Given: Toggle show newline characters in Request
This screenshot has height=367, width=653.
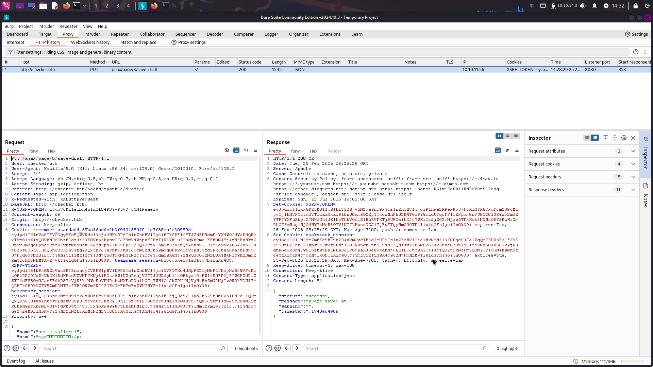Looking at the screenshot, I should pos(246,151).
